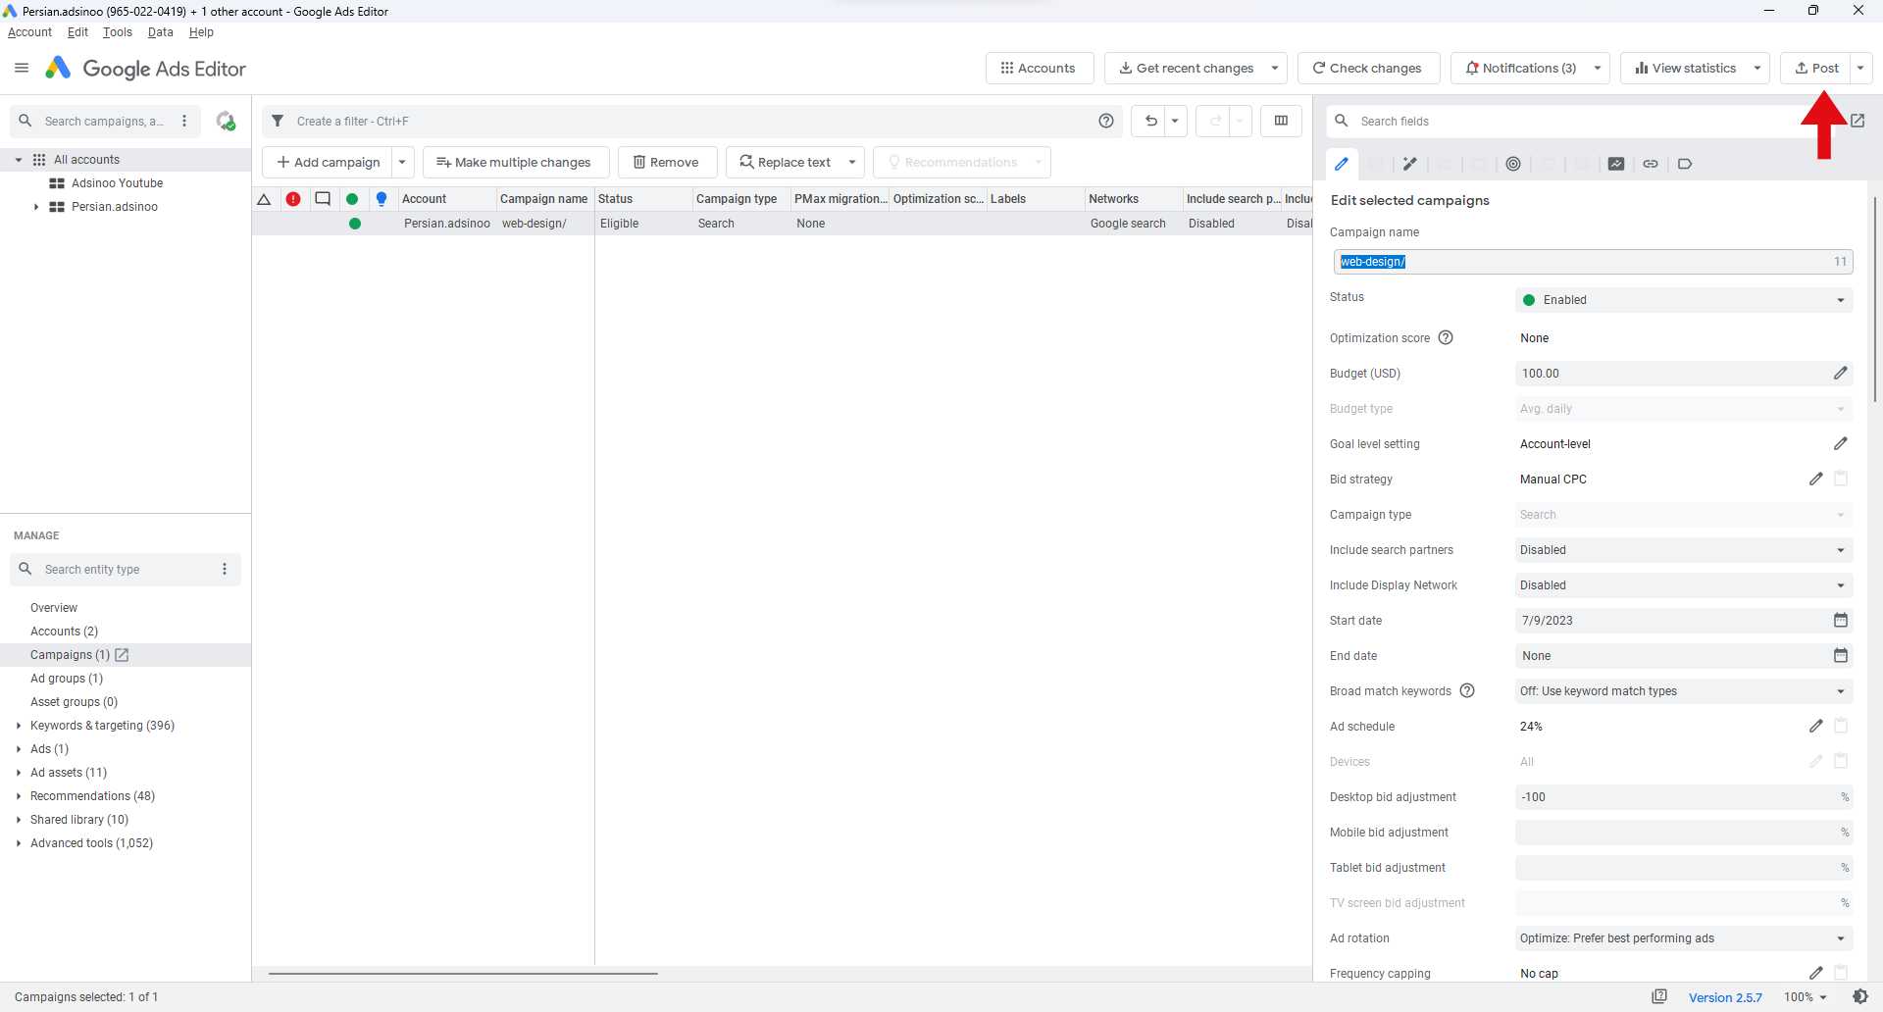Image resolution: width=1883 pixels, height=1012 pixels.
Task: Open the column chooser icon
Action: click(x=1281, y=121)
